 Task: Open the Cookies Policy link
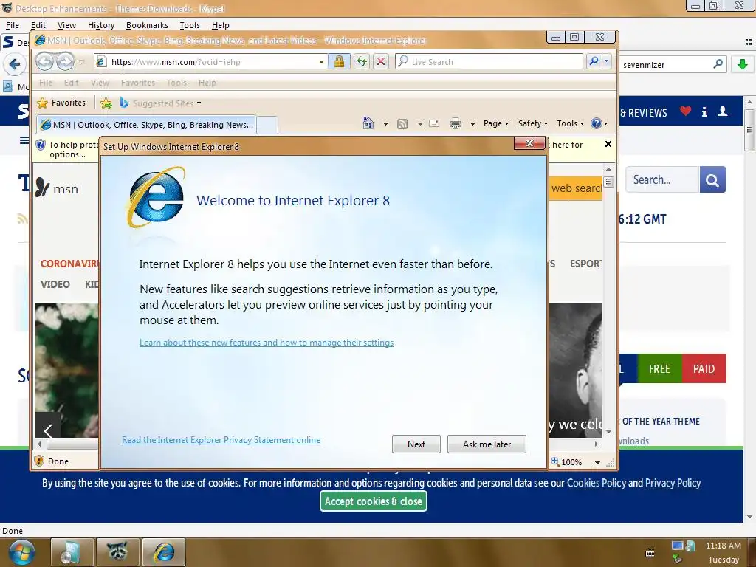tap(596, 483)
